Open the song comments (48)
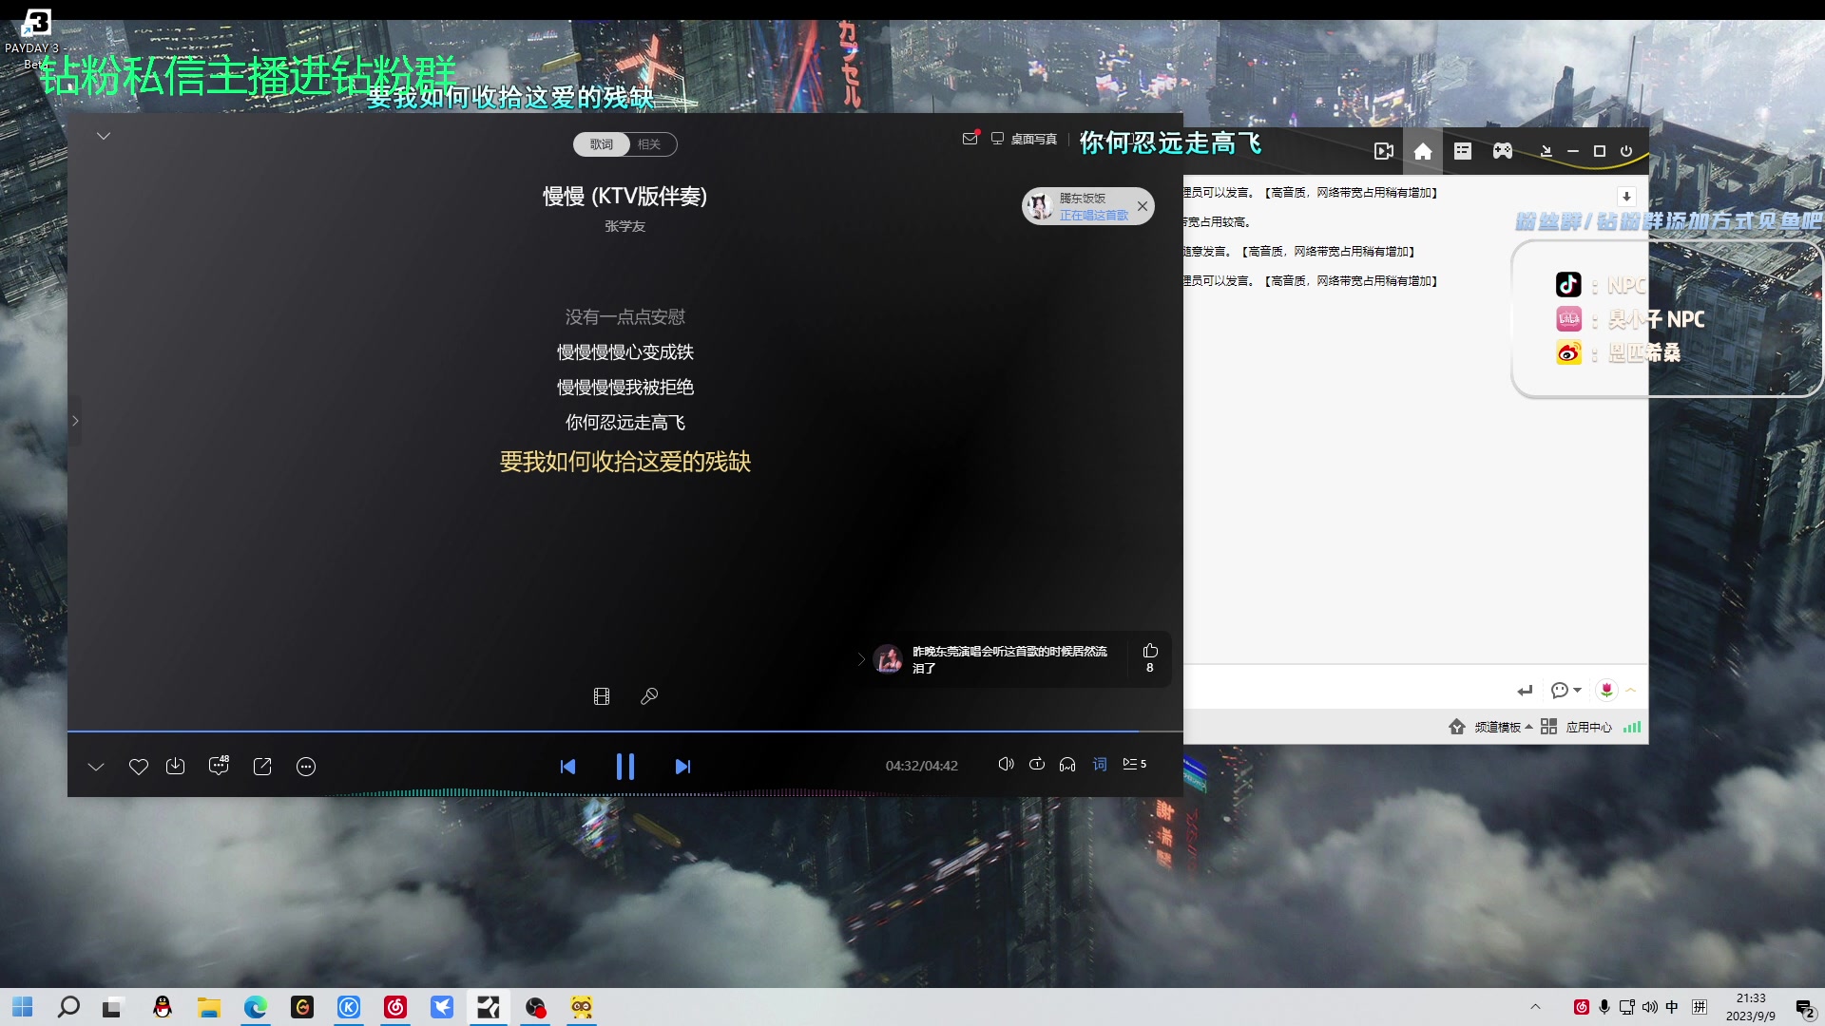1825x1026 pixels. click(x=219, y=766)
